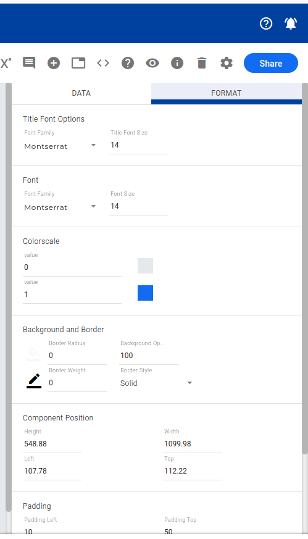Delete with the trash can icon
This screenshot has width=308, height=539.
202,63
